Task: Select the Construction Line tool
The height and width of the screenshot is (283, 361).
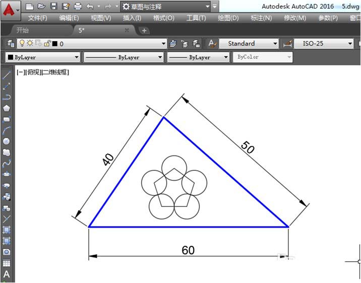Action: [7, 86]
